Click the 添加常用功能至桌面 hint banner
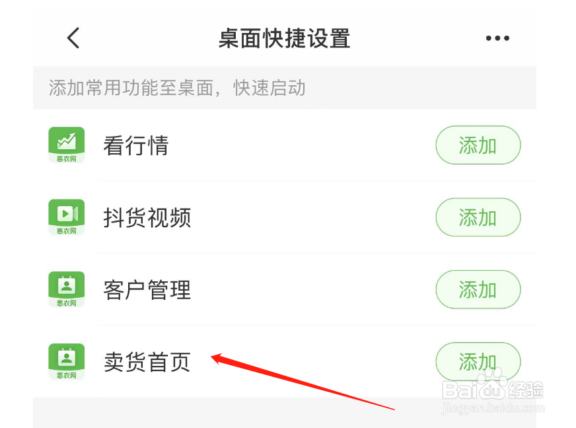576x428 pixels. [285, 88]
